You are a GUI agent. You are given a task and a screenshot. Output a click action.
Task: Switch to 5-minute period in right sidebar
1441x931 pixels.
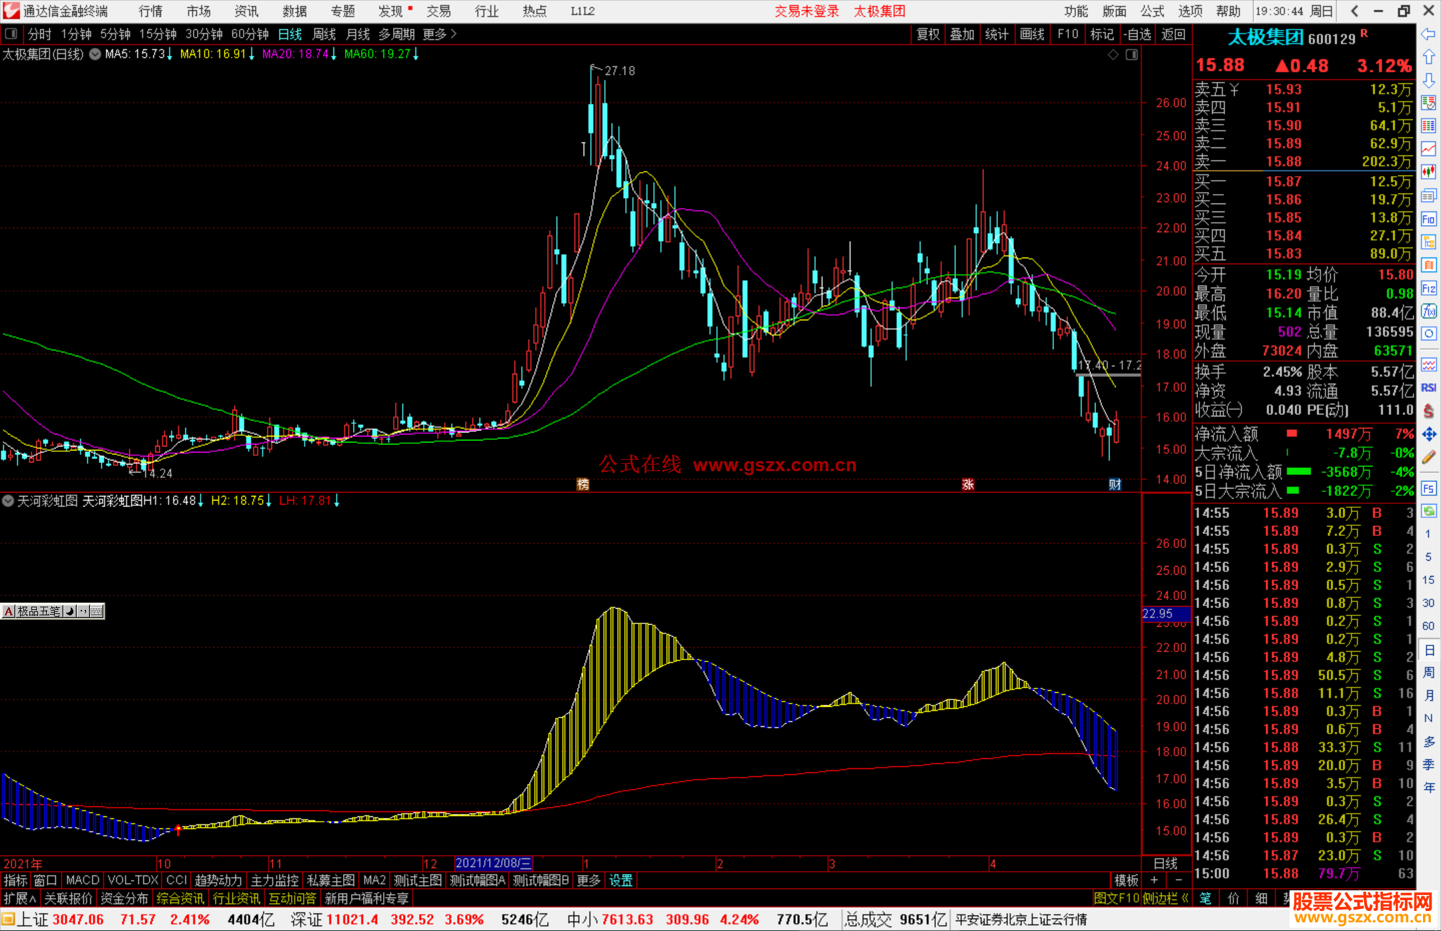click(1428, 557)
